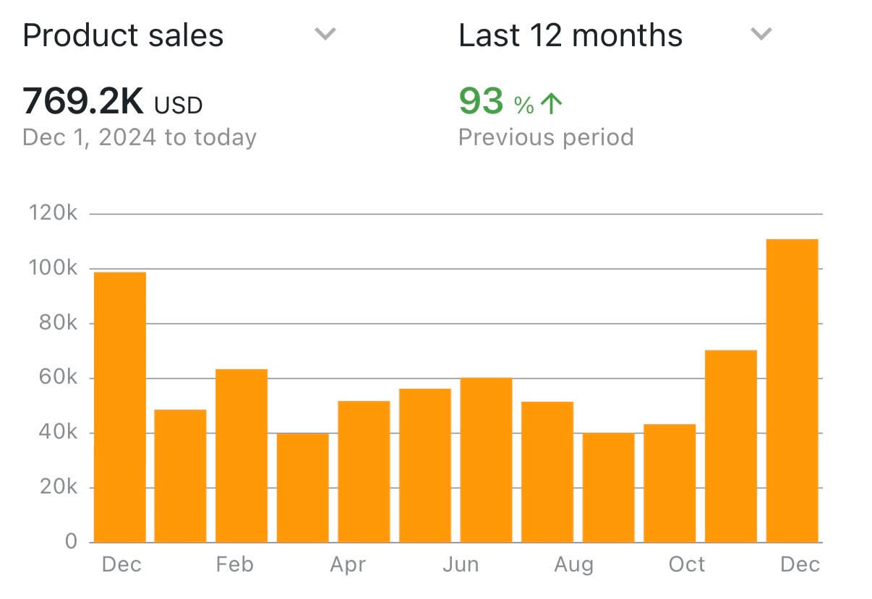Select the leftmost bar in the chart

coord(120,407)
